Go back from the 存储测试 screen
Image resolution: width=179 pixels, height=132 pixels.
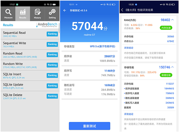[65, 10]
